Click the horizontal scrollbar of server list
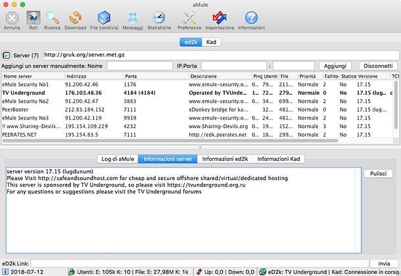The image size is (401, 276). [x=170, y=141]
